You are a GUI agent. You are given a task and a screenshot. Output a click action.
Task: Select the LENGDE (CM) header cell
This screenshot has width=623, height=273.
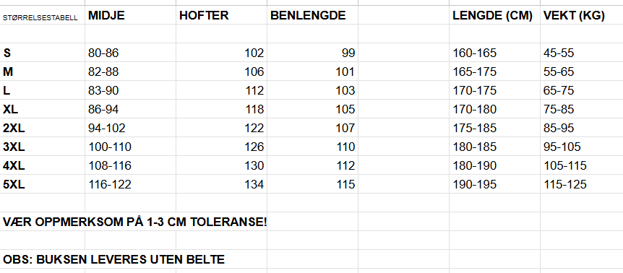tap(494, 15)
